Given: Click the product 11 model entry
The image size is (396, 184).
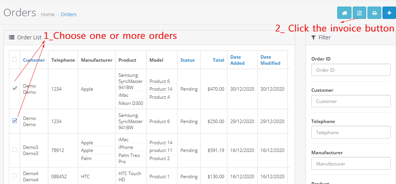Looking at the screenshot, I should 161,150.
